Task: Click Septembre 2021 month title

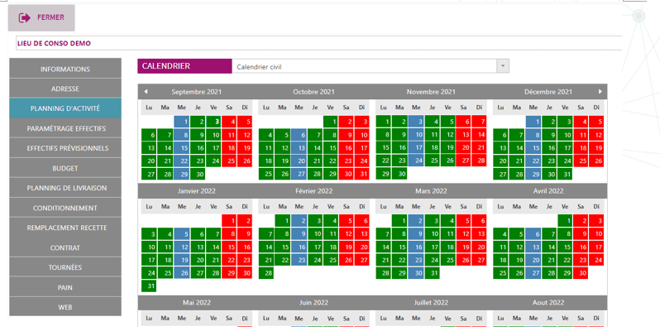Action: [x=197, y=92]
